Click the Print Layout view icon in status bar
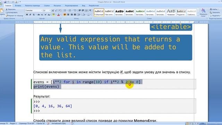Image resolution: width=222 pixels, height=125 pixels. [187, 124]
